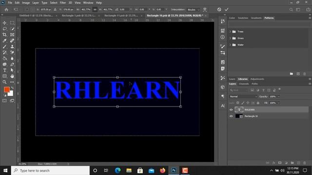This screenshot has width=312, height=175.
Task: Toggle visibility of RHLEARN text layer
Action: [x=231, y=110]
